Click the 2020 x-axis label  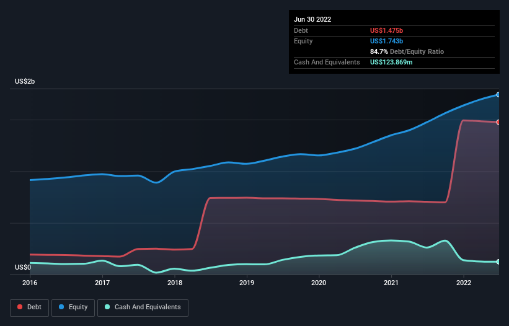coord(319,283)
